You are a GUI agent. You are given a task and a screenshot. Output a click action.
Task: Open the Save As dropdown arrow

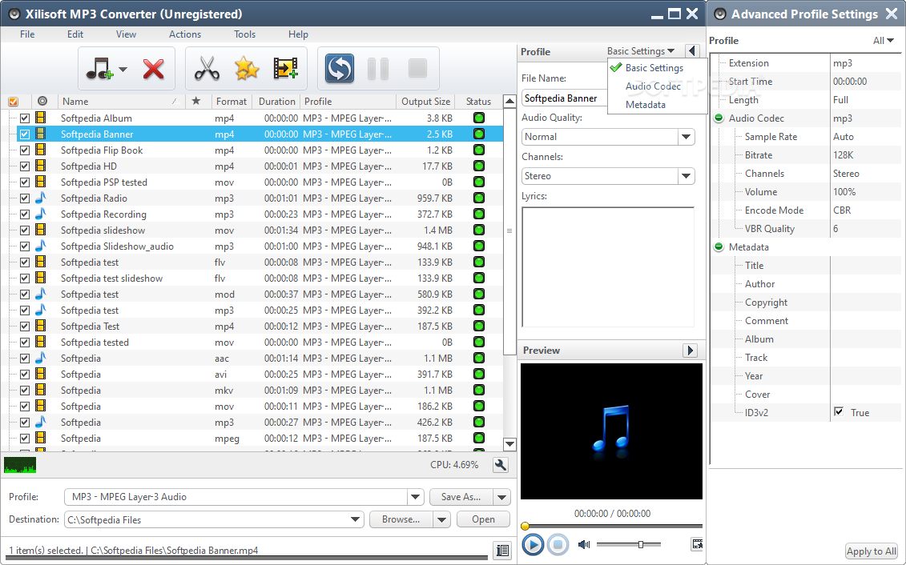[501, 497]
